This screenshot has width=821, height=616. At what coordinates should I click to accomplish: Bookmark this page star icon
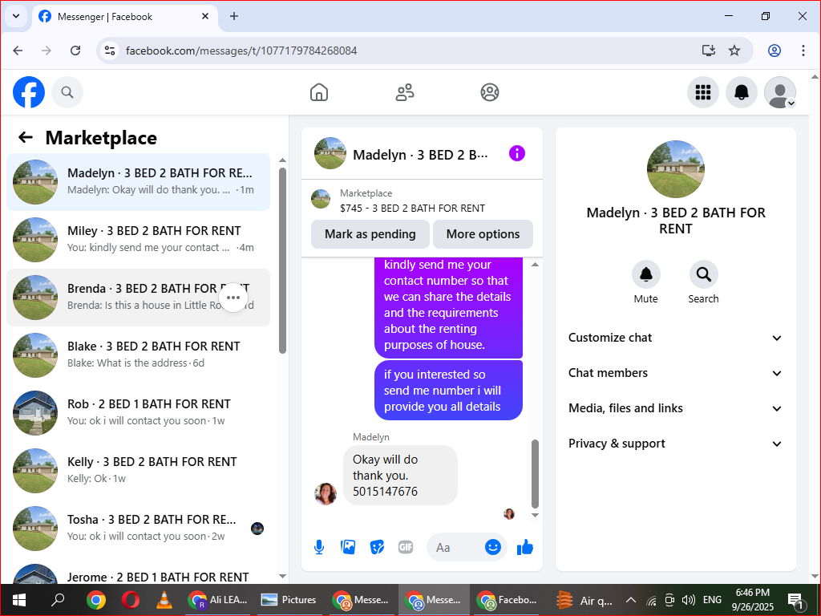[734, 51]
